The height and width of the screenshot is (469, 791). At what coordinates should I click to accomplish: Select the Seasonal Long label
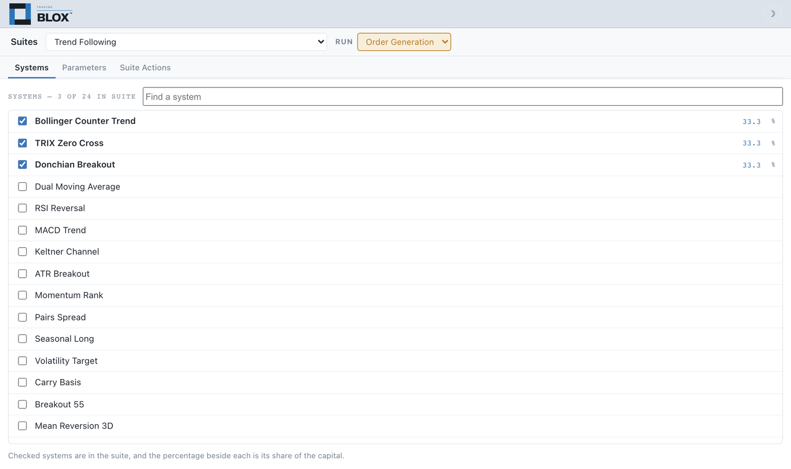(x=64, y=339)
